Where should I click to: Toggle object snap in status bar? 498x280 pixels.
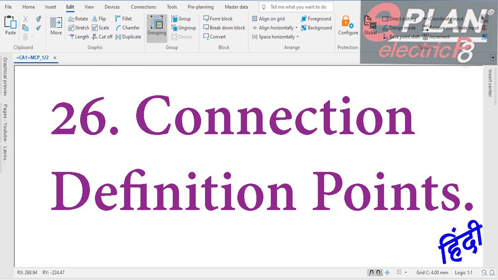pyautogui.click(x=372, y=273)
